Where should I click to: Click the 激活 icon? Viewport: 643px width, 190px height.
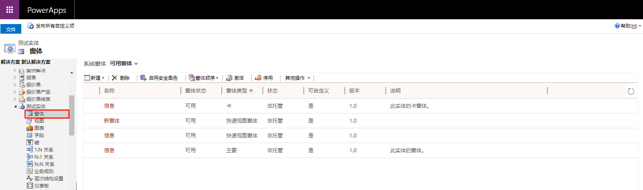coord(229,78)
